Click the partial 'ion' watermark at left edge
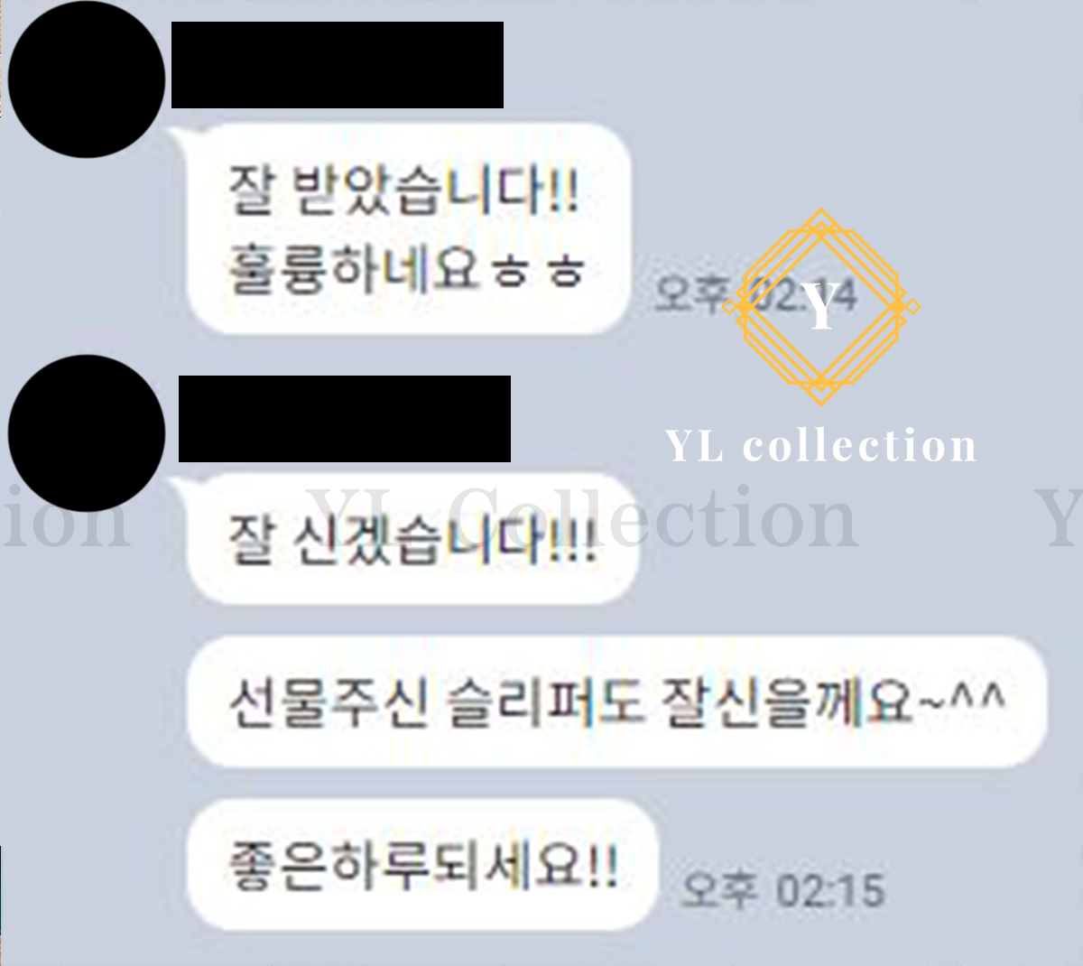This screenshot has height=966, width=1083. pos(66,520)
